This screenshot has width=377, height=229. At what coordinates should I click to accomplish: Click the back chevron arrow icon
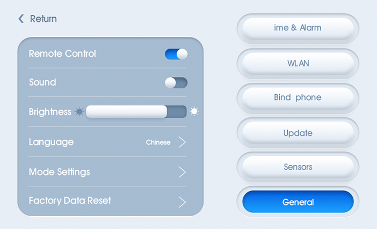click(21, 19)
